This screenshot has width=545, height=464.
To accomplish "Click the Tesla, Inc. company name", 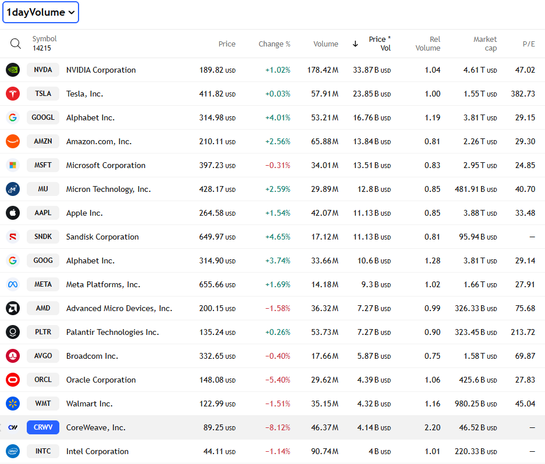I will pos(85,94).
